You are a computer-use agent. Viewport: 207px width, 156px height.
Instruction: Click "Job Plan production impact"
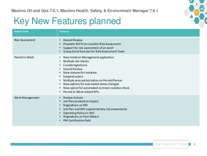click(x=81, y=101)
